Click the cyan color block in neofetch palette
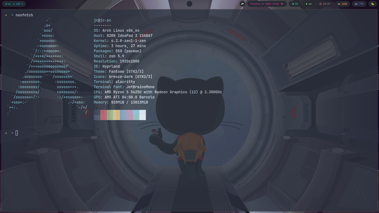379x213 pixels. (136, 115)
